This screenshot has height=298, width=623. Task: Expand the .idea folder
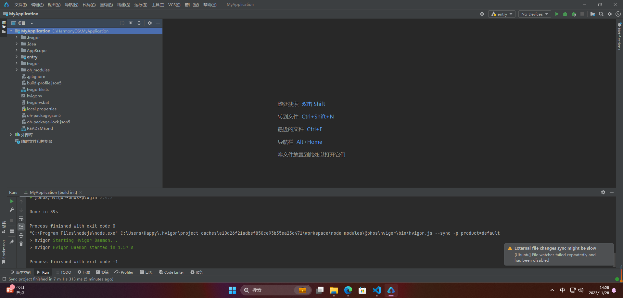coord(17,44)
